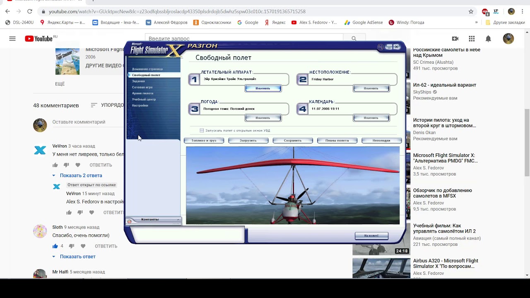This screenshot has width=530, height=298.
Task: Open 'Настройки' in FSX sidebar
Action: click(140, 106)
